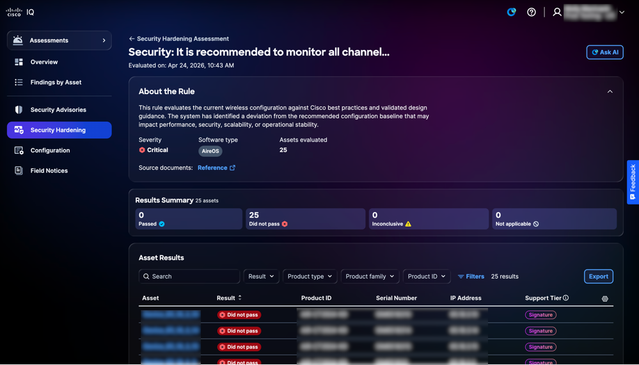Click the Serial Number column header

tap(396, 298)
